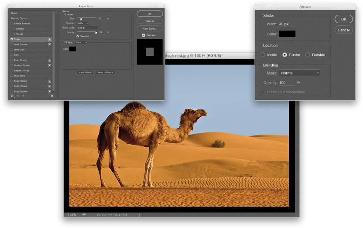Open the Position dropdown set to Inside
Viewport: 363px width, 228px height.
pyautogui.click(x=82, y=23)
